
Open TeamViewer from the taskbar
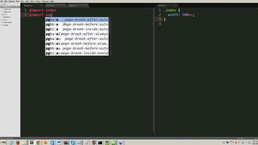point(52,143)
